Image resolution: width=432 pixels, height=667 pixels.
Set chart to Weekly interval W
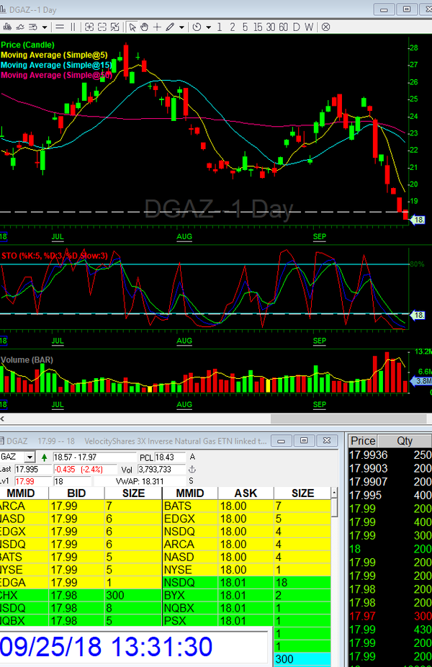point(309,27)
